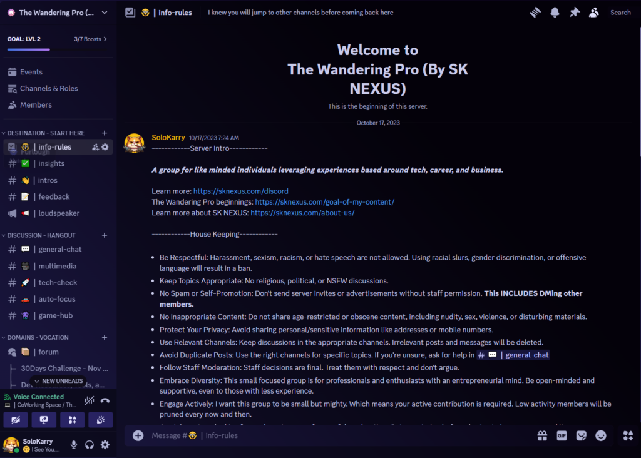Open The Wandering Pro server dropdown

pos(58,13)
